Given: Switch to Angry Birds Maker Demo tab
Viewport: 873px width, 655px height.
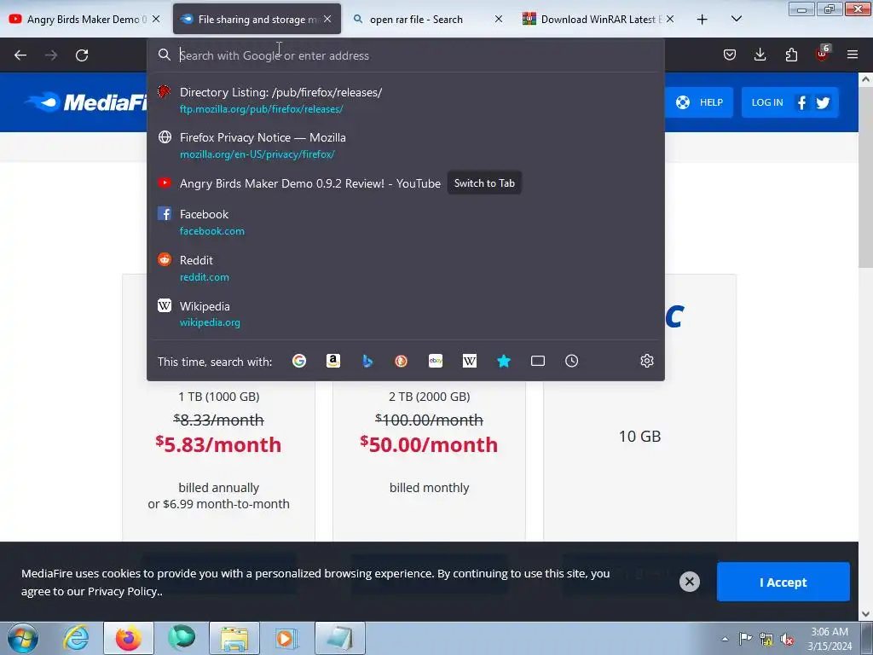Looking at the screenshot, I should (x=84, y=19).
